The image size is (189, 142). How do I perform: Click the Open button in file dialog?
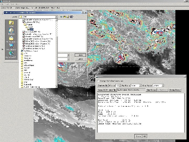coord(80,55)
